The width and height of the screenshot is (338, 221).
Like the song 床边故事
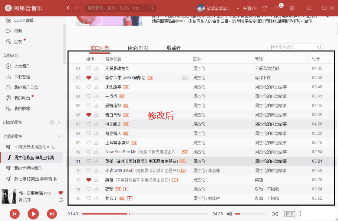89,87
